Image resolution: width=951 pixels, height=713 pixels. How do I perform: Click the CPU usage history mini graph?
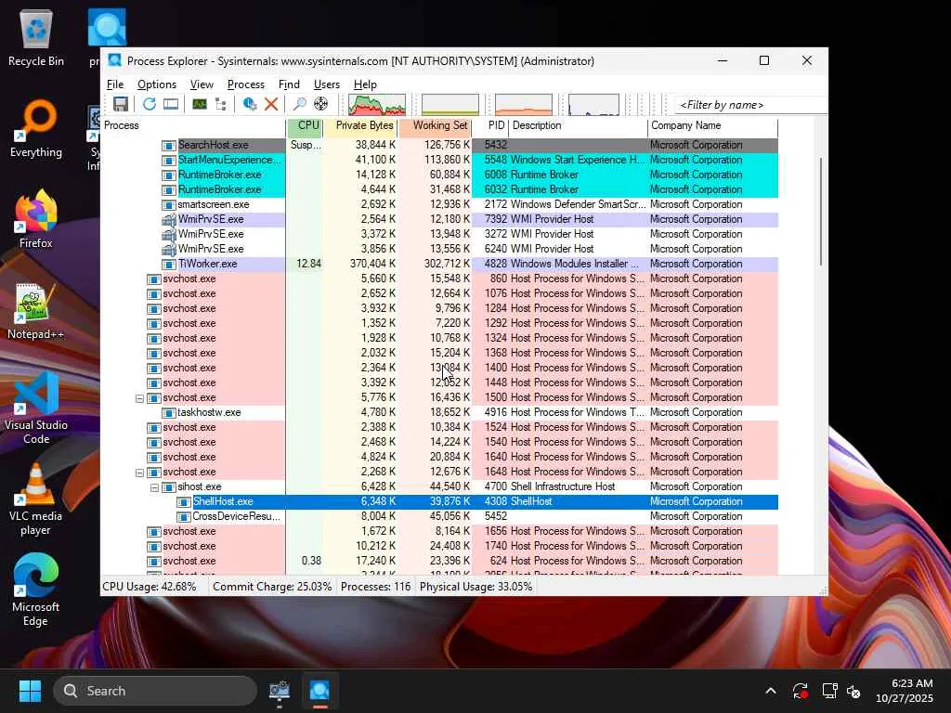tap(377, 104)
